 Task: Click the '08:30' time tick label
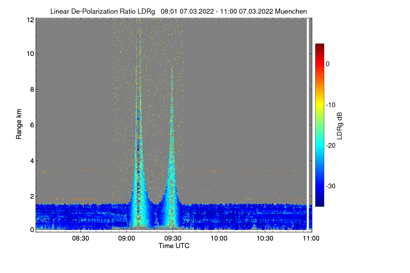pyautogui.click(x=81, y=239)
